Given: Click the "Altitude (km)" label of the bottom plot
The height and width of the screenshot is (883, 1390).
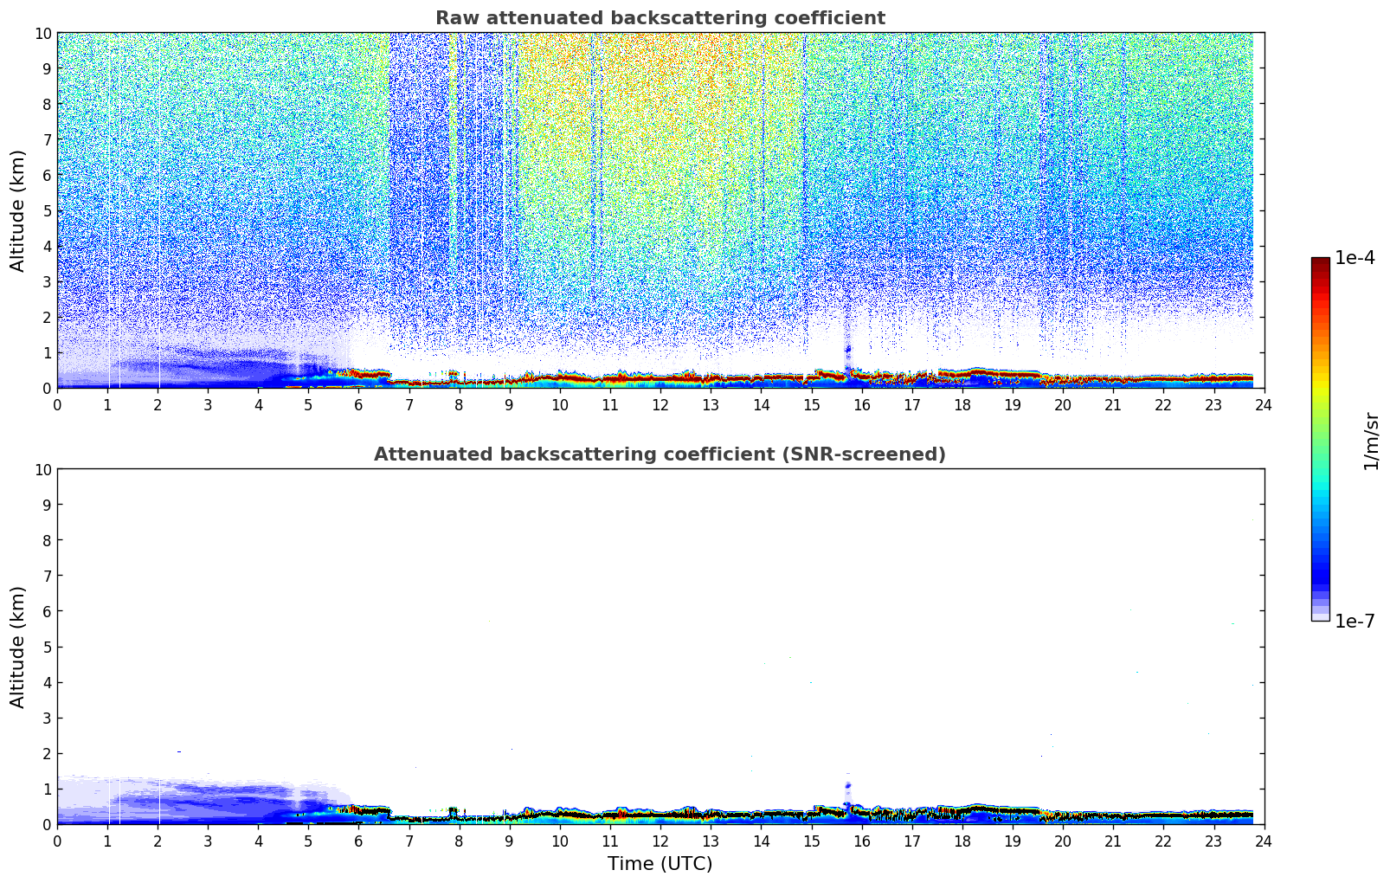Looking at the screenshot, I should 18,647.
